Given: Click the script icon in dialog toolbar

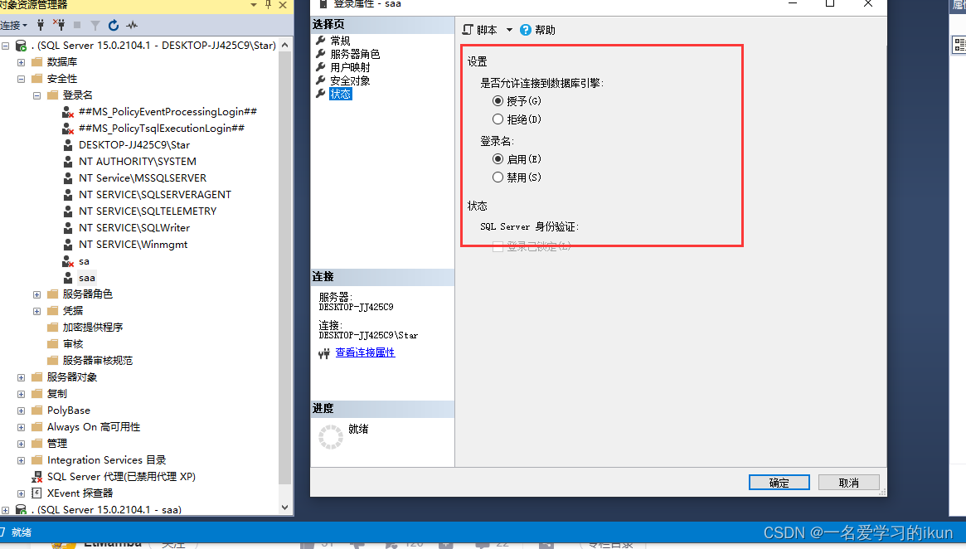Looking at the screenshot, I should click(x=468, y=30).
